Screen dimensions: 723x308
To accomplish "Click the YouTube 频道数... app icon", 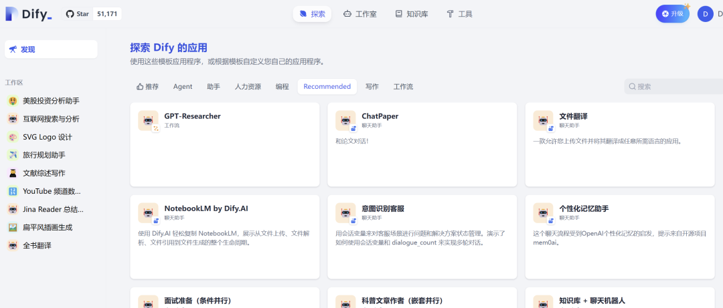I will (x=13, y=191).
